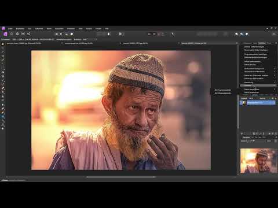Close the active fourth document tab
Screen dimensions: 278x208
(x=237, y=43)
